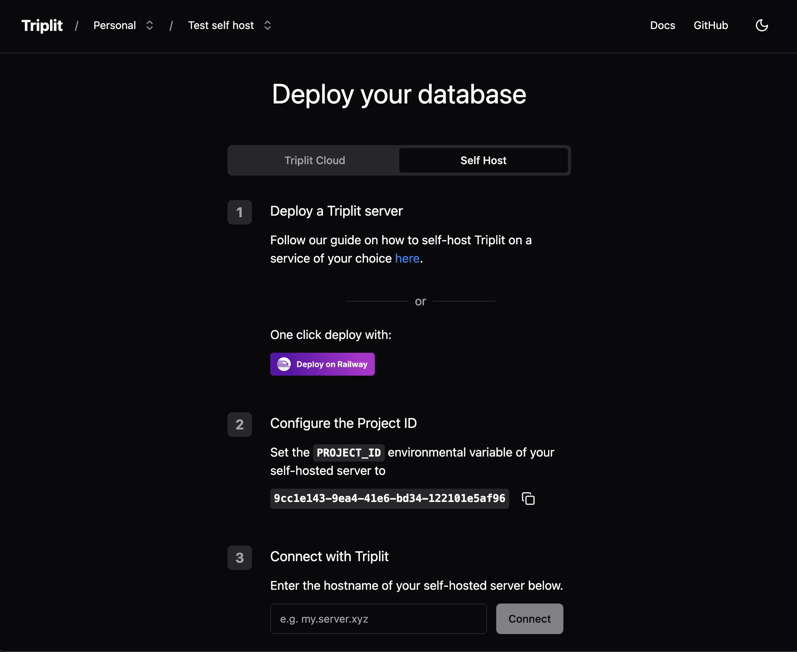Click the Connect button

(529, 618)
